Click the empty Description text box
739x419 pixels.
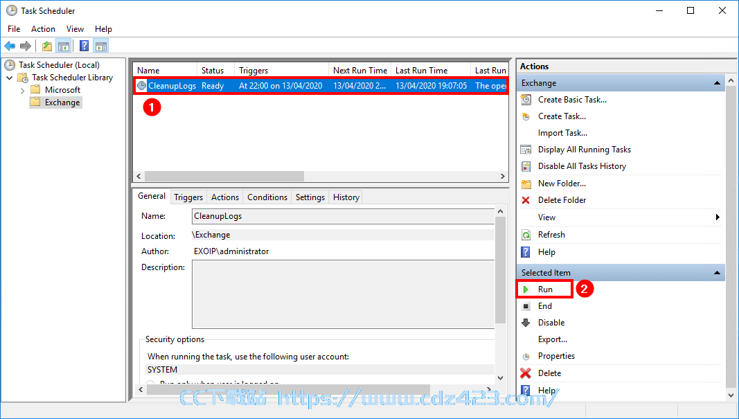[x=343, y=294]
